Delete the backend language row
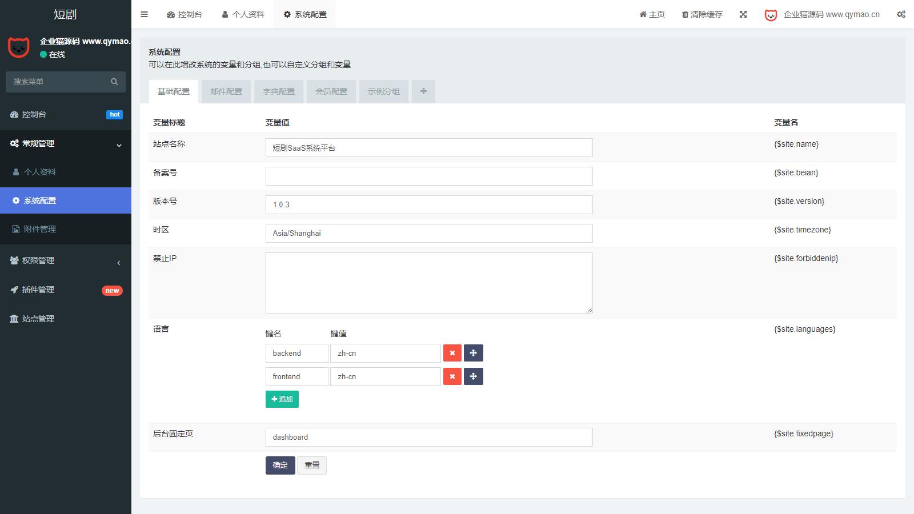 pyautogui.click(x=452, y=353)
